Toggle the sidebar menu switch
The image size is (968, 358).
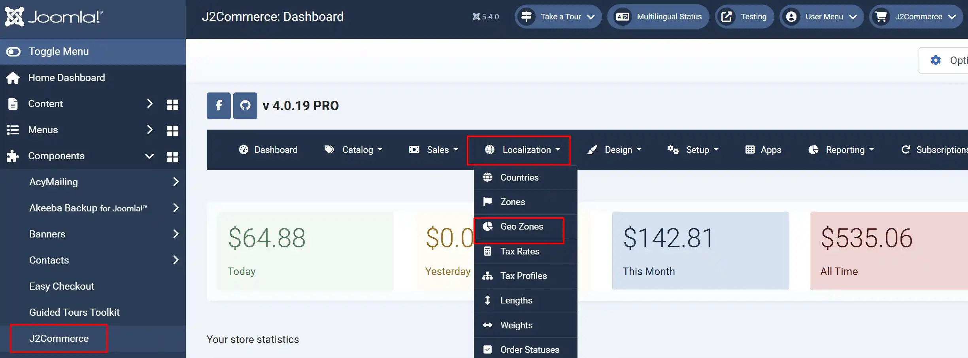(13, 52)
